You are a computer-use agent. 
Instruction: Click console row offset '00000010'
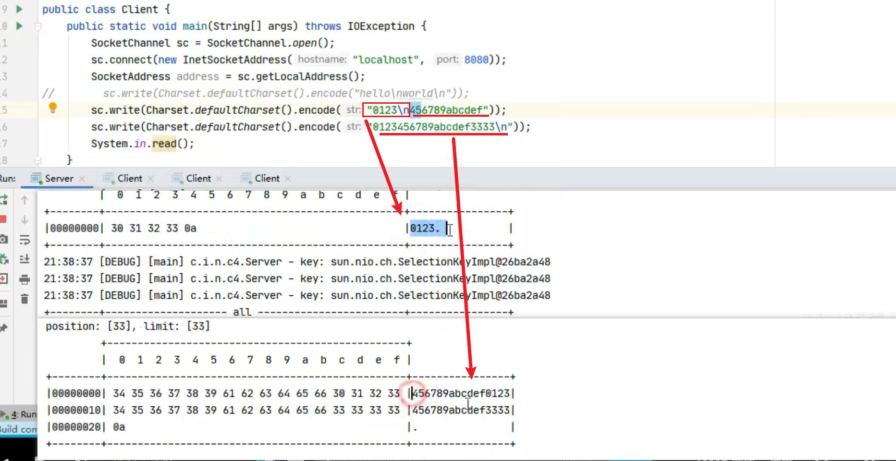(x=76, y=411)
